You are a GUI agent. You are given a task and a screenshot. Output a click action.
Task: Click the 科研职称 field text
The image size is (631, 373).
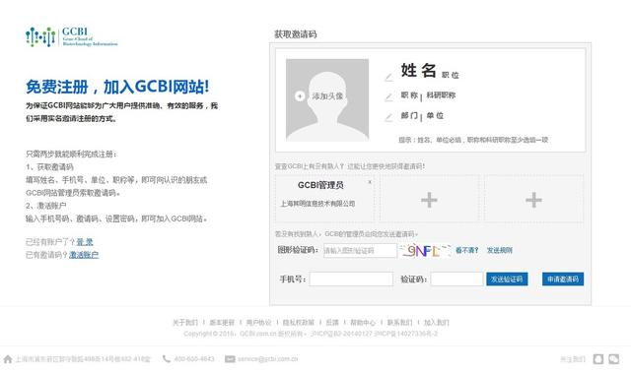[x=441, y=95]
